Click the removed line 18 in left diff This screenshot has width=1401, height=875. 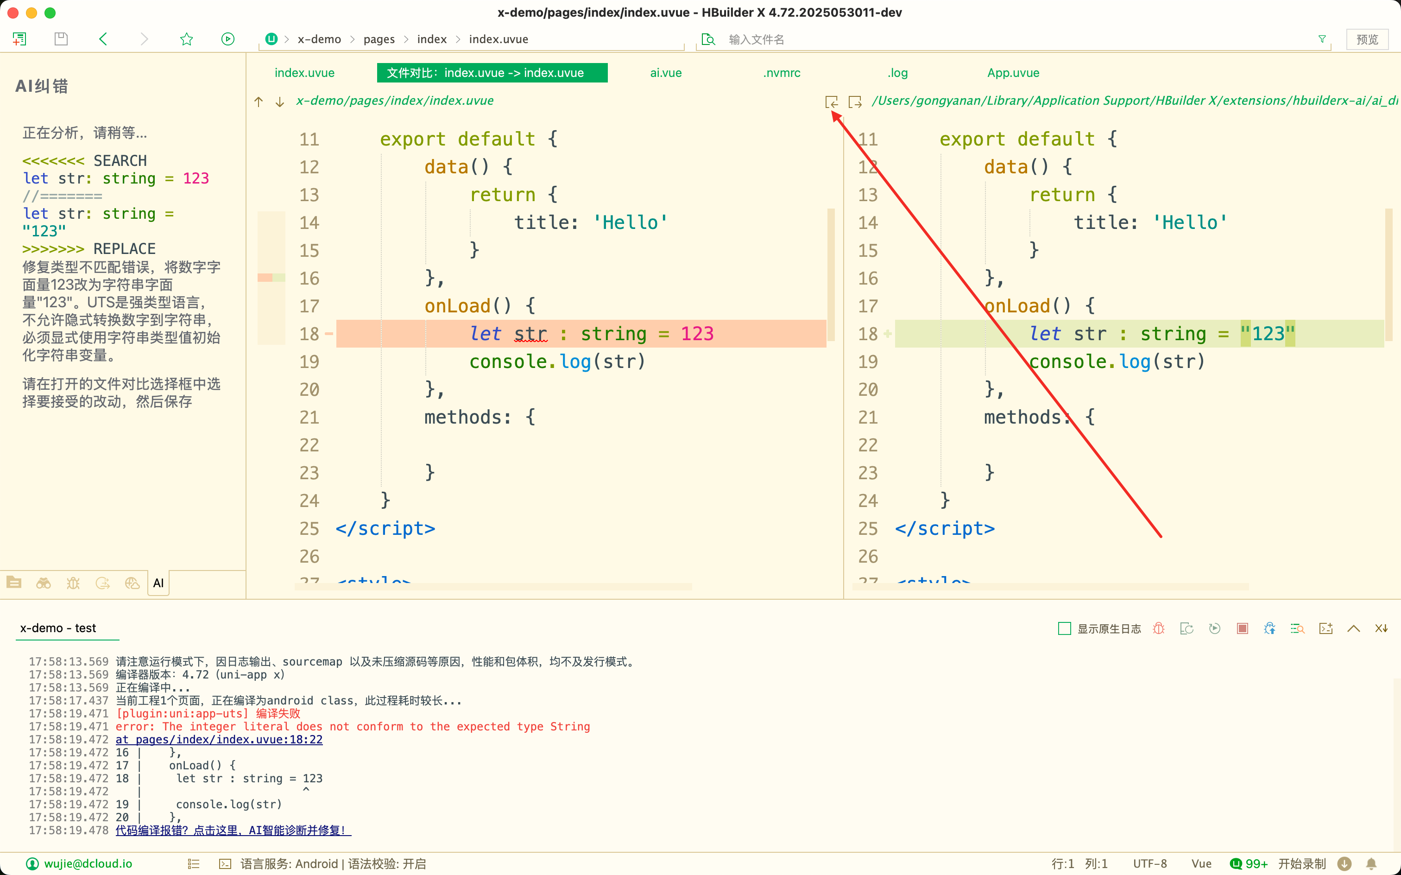tap(581, 334)
